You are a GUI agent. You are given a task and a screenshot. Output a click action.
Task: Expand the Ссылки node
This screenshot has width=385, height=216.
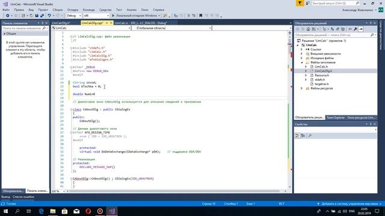pyautogui.click(x=302, y=49)
